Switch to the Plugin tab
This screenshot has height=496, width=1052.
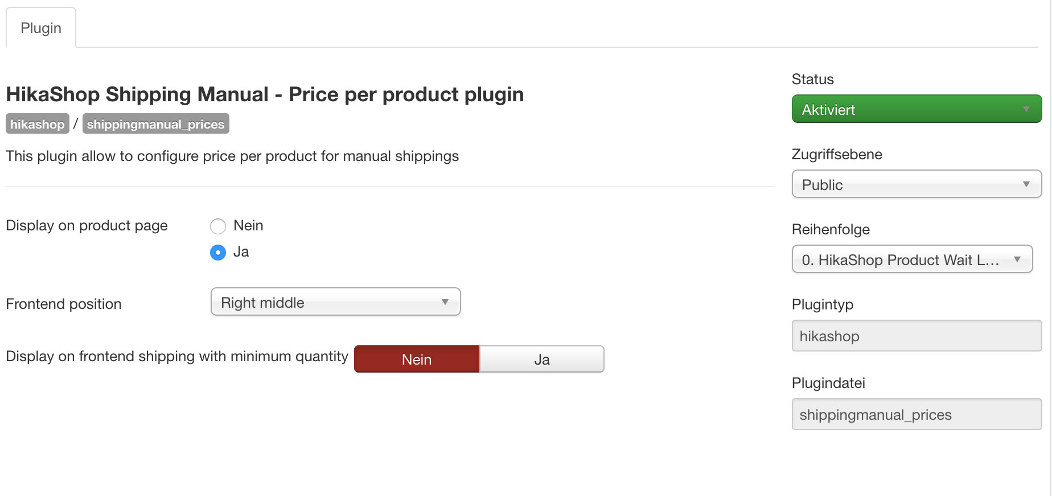pos(41,28)
